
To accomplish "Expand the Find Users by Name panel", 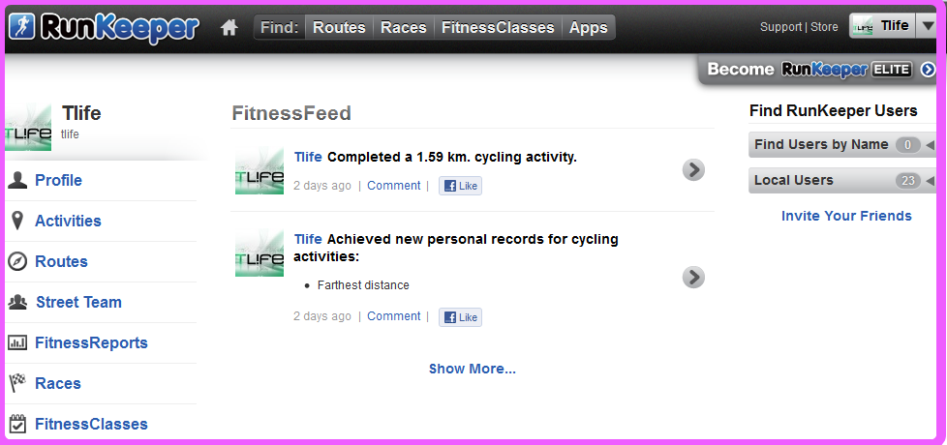I will click(841, 145).
